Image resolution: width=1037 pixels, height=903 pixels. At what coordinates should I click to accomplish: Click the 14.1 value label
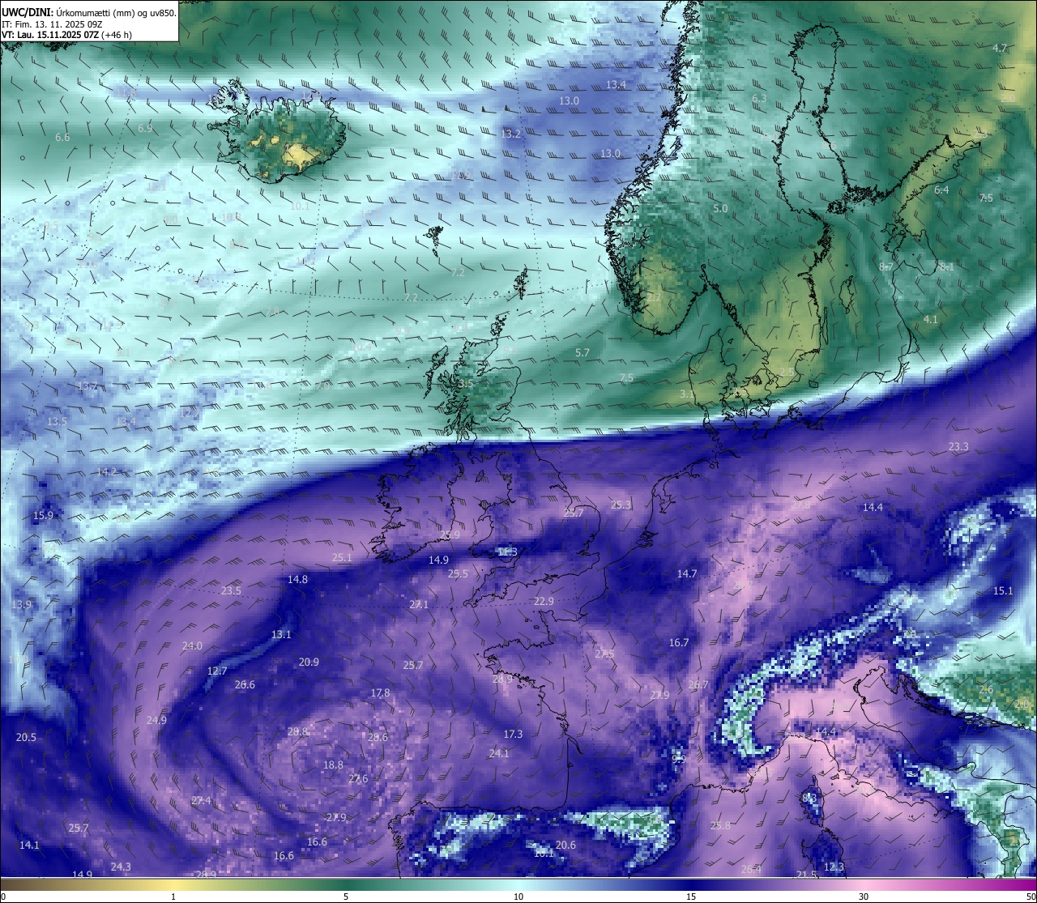tap(29, 845)
